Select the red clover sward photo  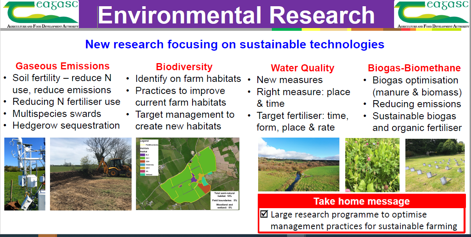coord(372,164)
